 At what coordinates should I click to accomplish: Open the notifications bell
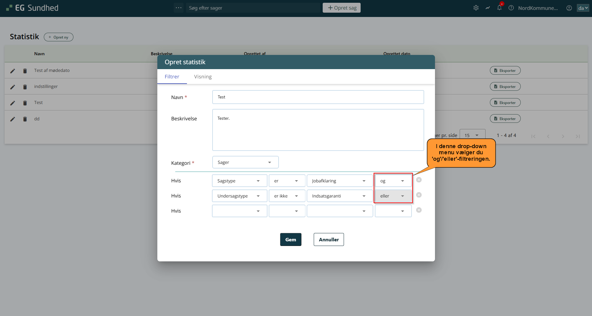[x=499, y=8]
